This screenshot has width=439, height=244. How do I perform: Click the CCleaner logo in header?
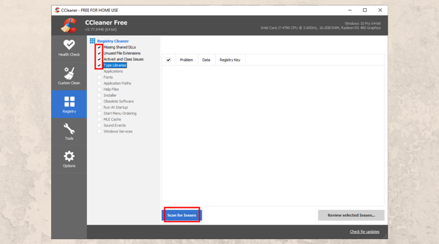pyautogui.click(x=69, y=25)
